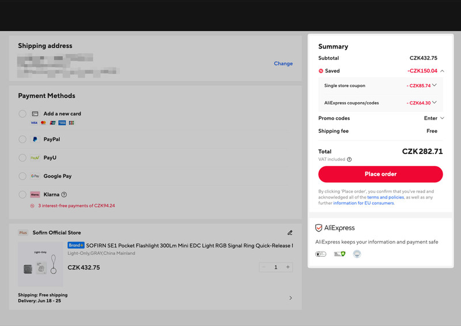This screenshot has height=326, width=461.
Task: Click the JCB card logo
Action: click(x=71, y=123)
